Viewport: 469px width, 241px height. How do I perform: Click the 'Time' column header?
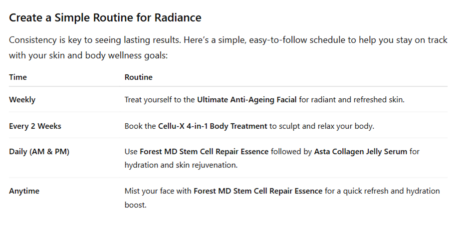click(x=18, y=77)
